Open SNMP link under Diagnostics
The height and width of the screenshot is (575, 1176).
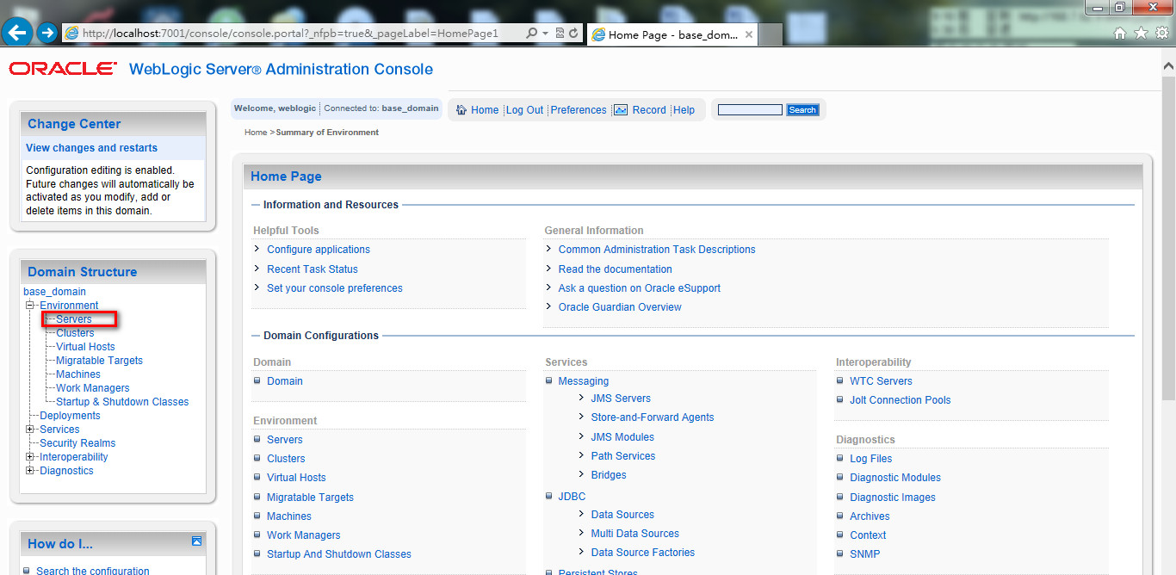coord(865,554)
